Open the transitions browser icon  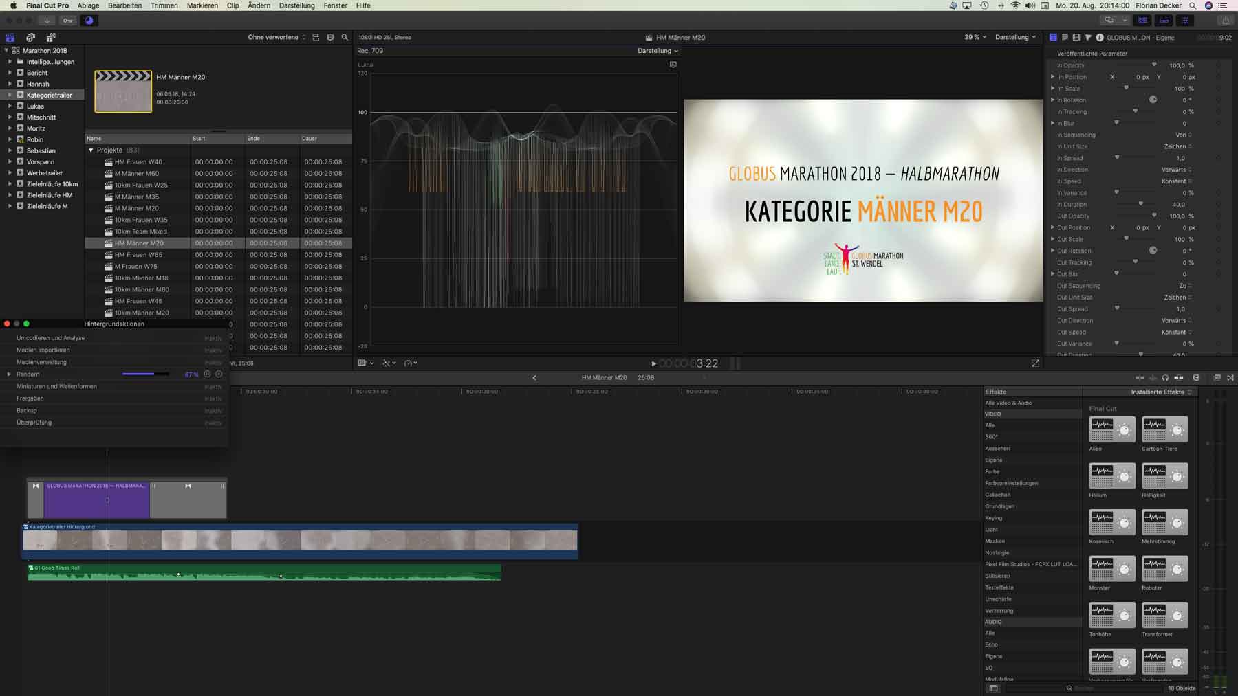[x=1230, y=378]
